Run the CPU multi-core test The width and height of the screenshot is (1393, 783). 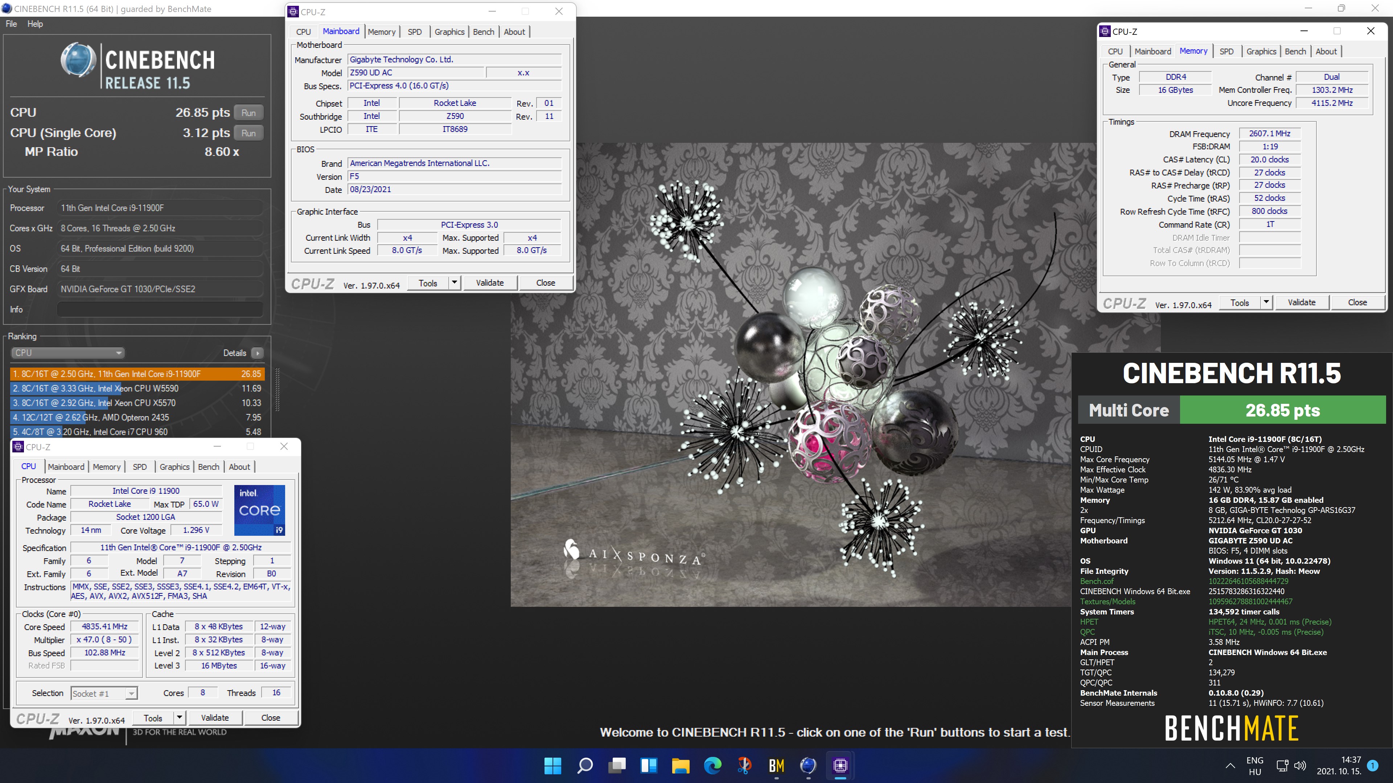tap(249, 112)
